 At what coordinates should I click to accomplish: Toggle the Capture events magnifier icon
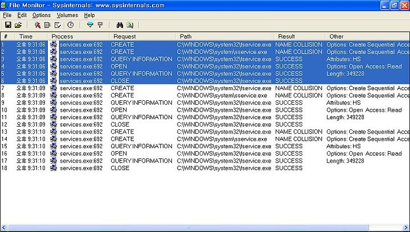[38, 25]
